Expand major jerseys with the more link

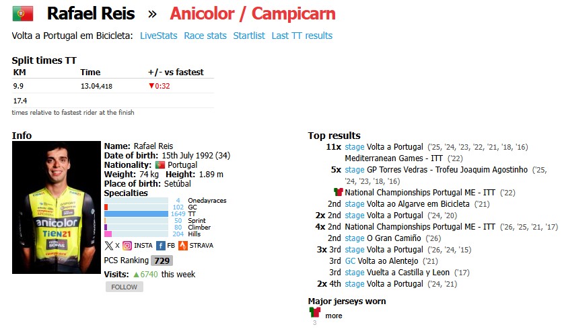[333, 316]
